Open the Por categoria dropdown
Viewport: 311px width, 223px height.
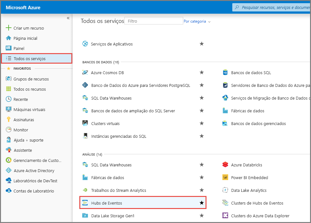click(x=196, y=21)
